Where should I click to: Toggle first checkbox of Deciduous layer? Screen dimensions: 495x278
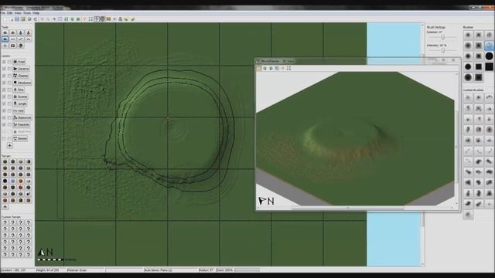pyautogui.click(x=4, y=83)
